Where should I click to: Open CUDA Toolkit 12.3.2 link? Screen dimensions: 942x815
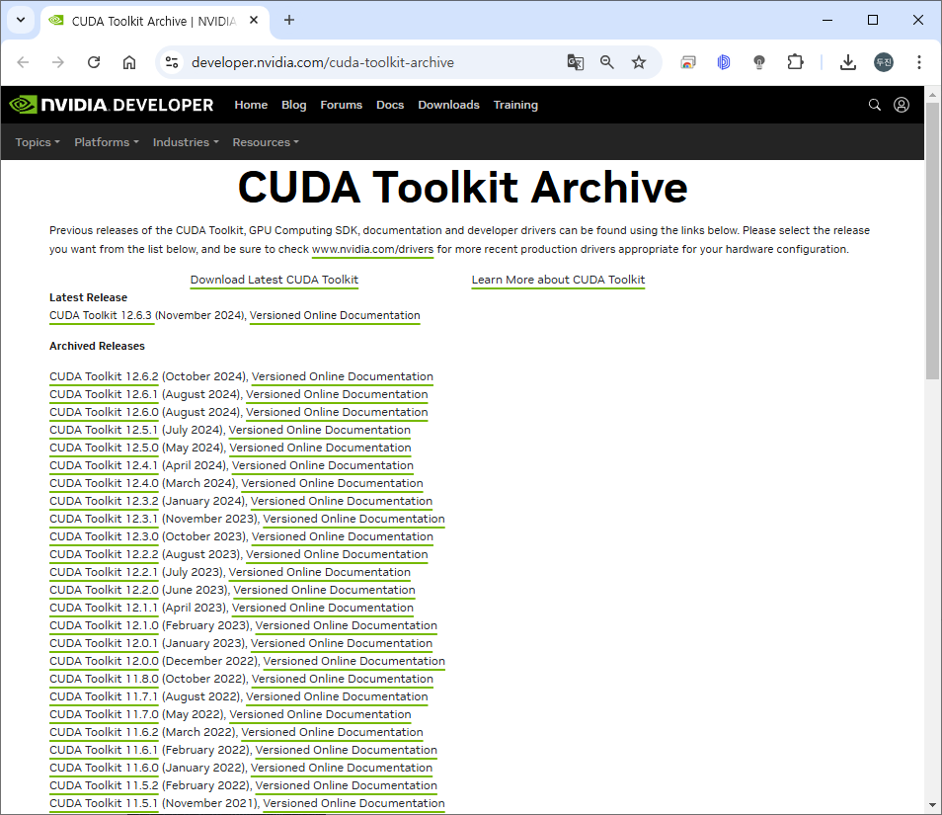click(x=104, y=501)
